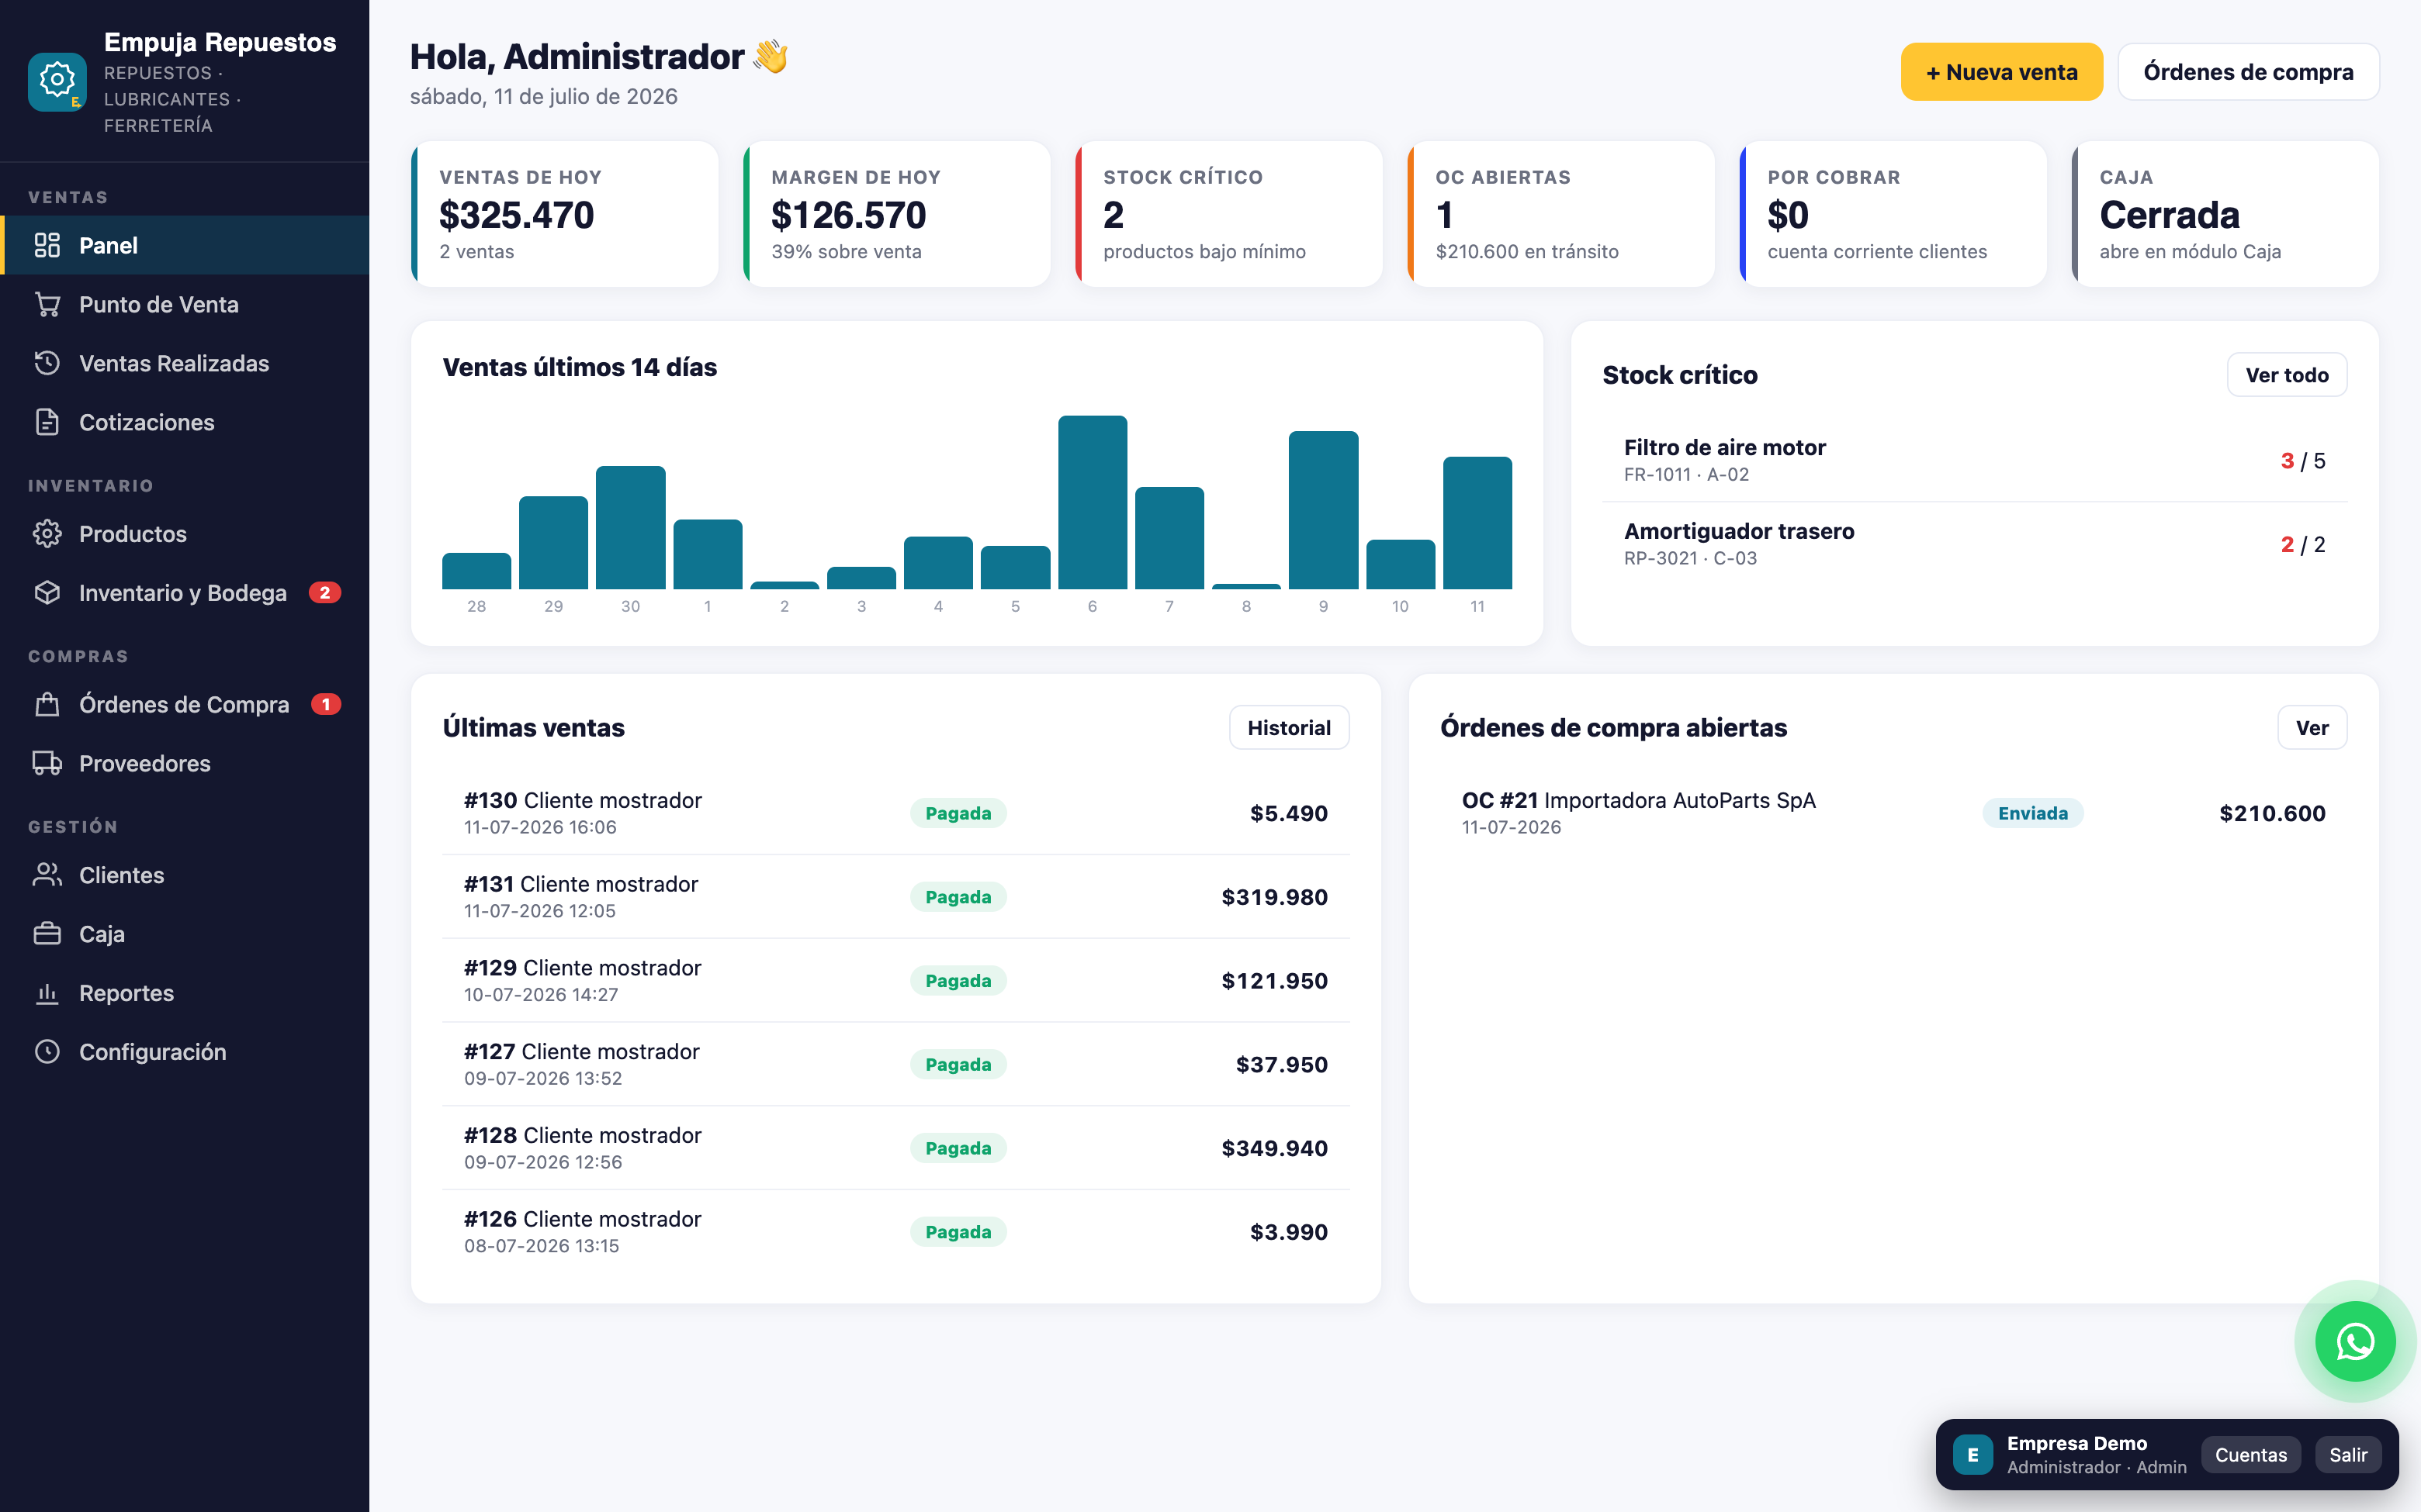The width and height of the screenshot is (2421, 1512).
Task: Click the $349.940 amount
Action: click(1275, 1148)
